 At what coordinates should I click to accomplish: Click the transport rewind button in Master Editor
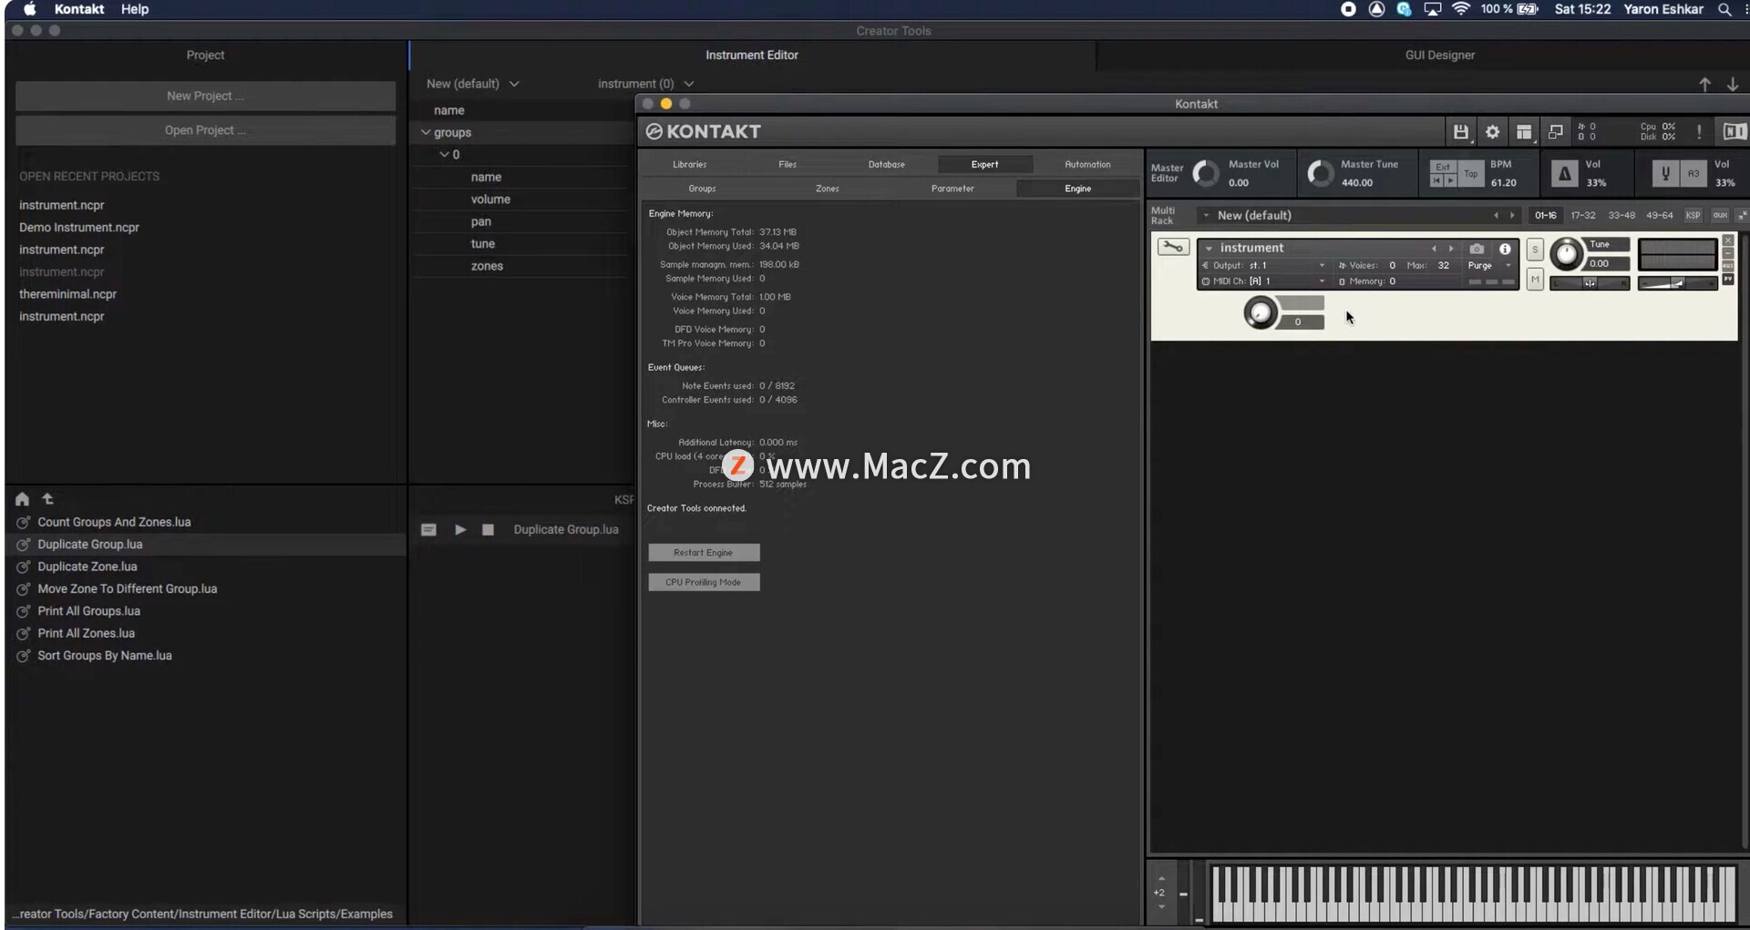pos(1437,180)
